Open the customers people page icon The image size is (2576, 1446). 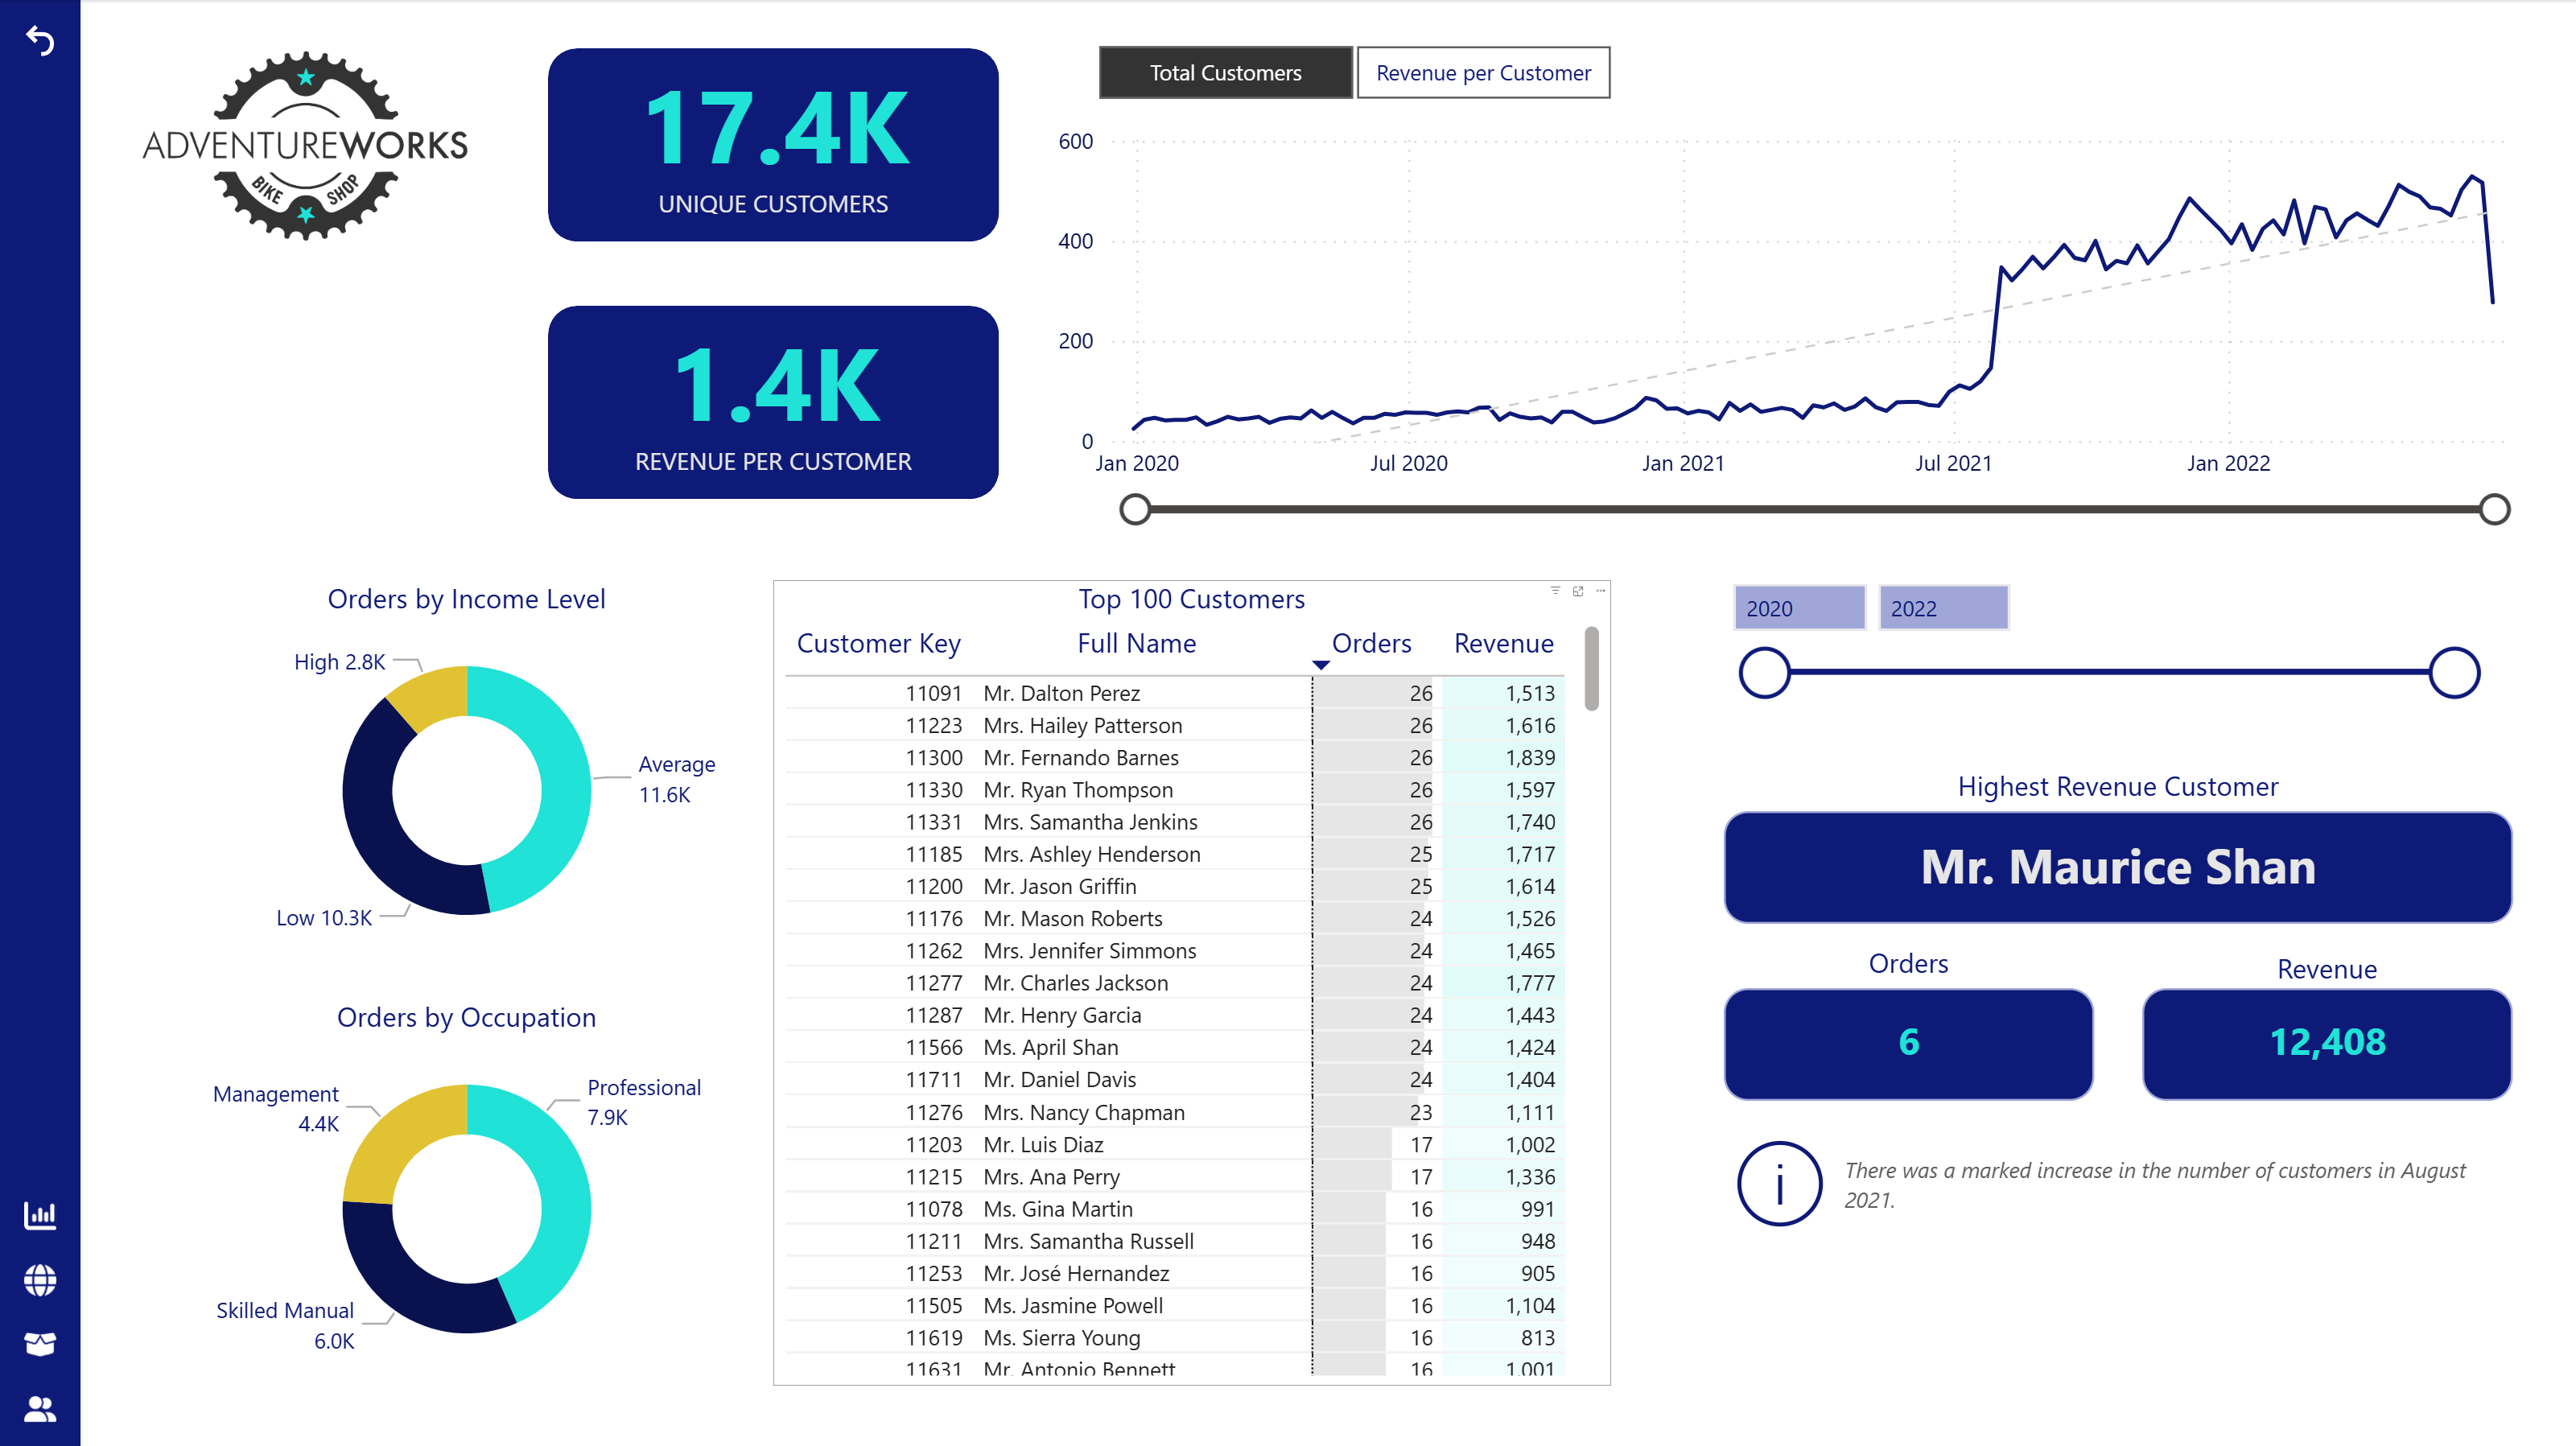coord(40,1409)
